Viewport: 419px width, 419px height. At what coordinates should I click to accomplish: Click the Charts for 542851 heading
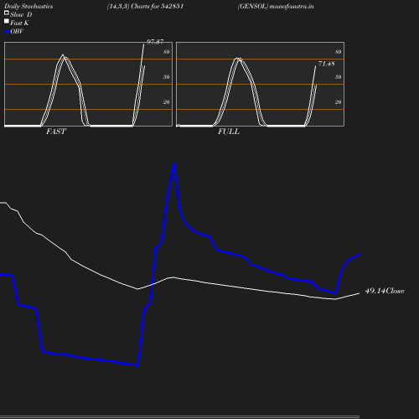158,6
